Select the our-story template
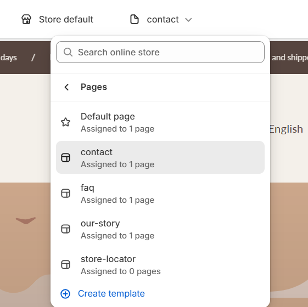 pos(160,229)
